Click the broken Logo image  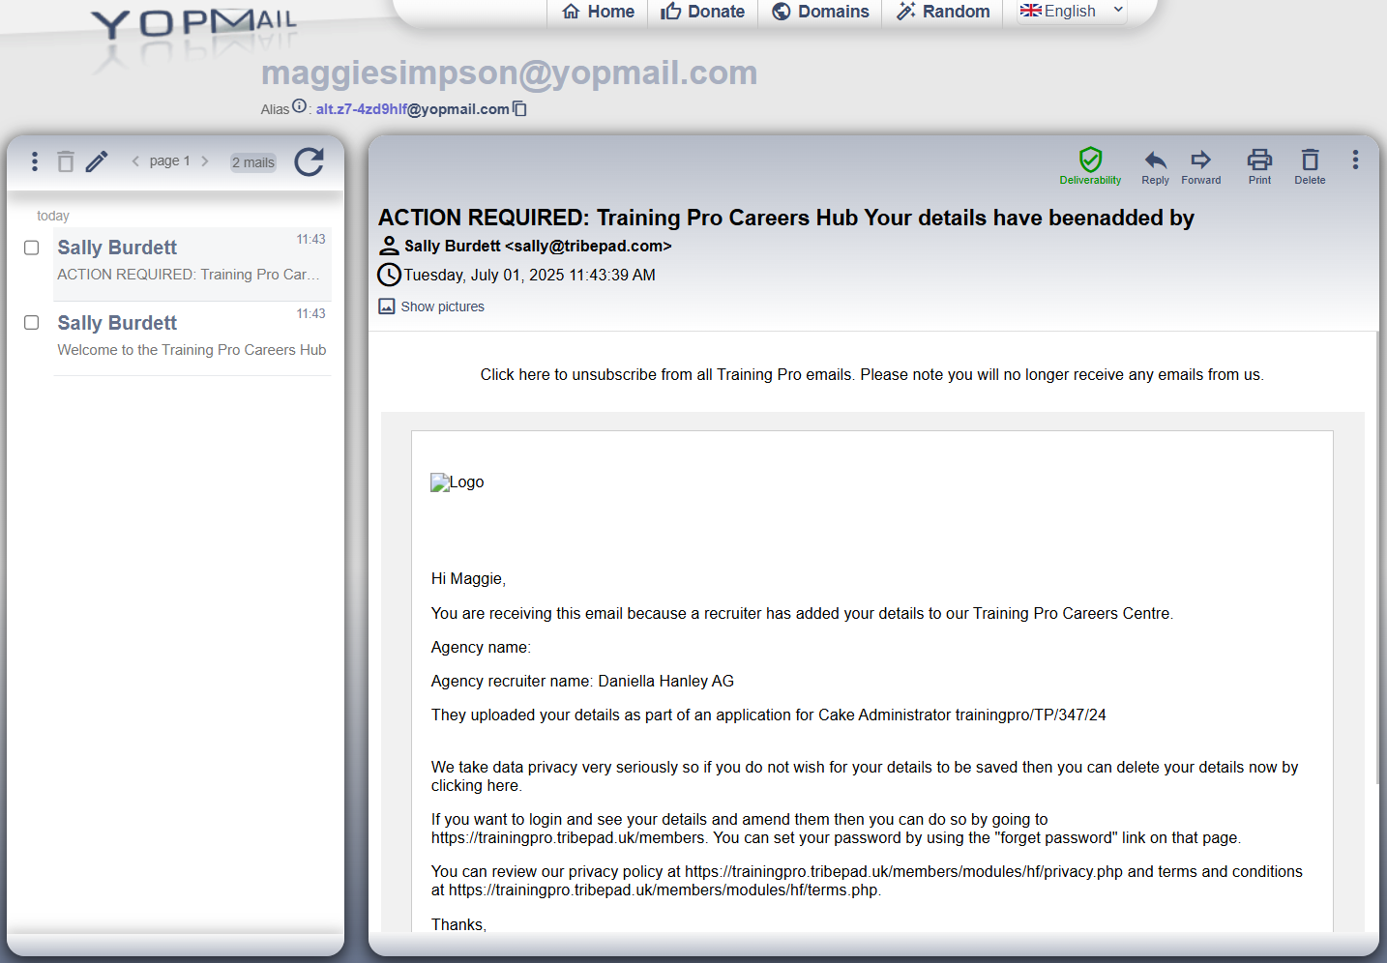tap(457, 482)
